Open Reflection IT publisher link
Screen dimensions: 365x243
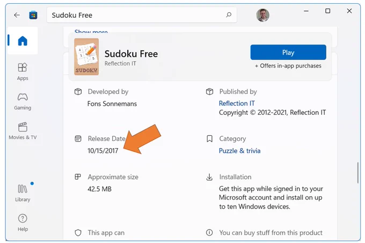point(237,103)
